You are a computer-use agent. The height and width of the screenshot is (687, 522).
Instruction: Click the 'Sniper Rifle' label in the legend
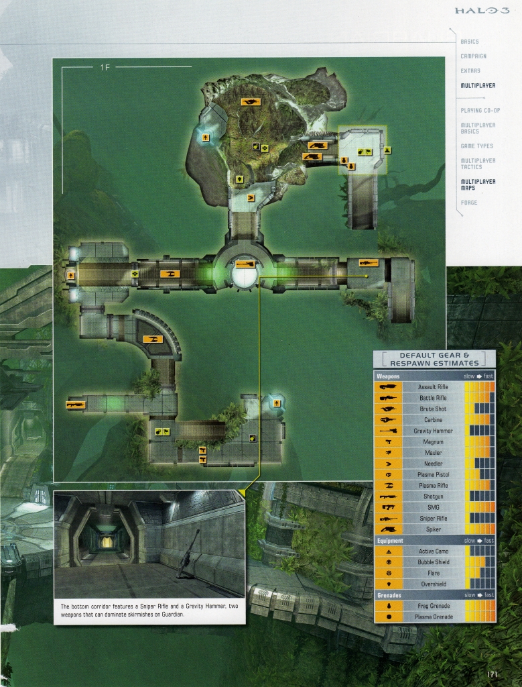433,519
